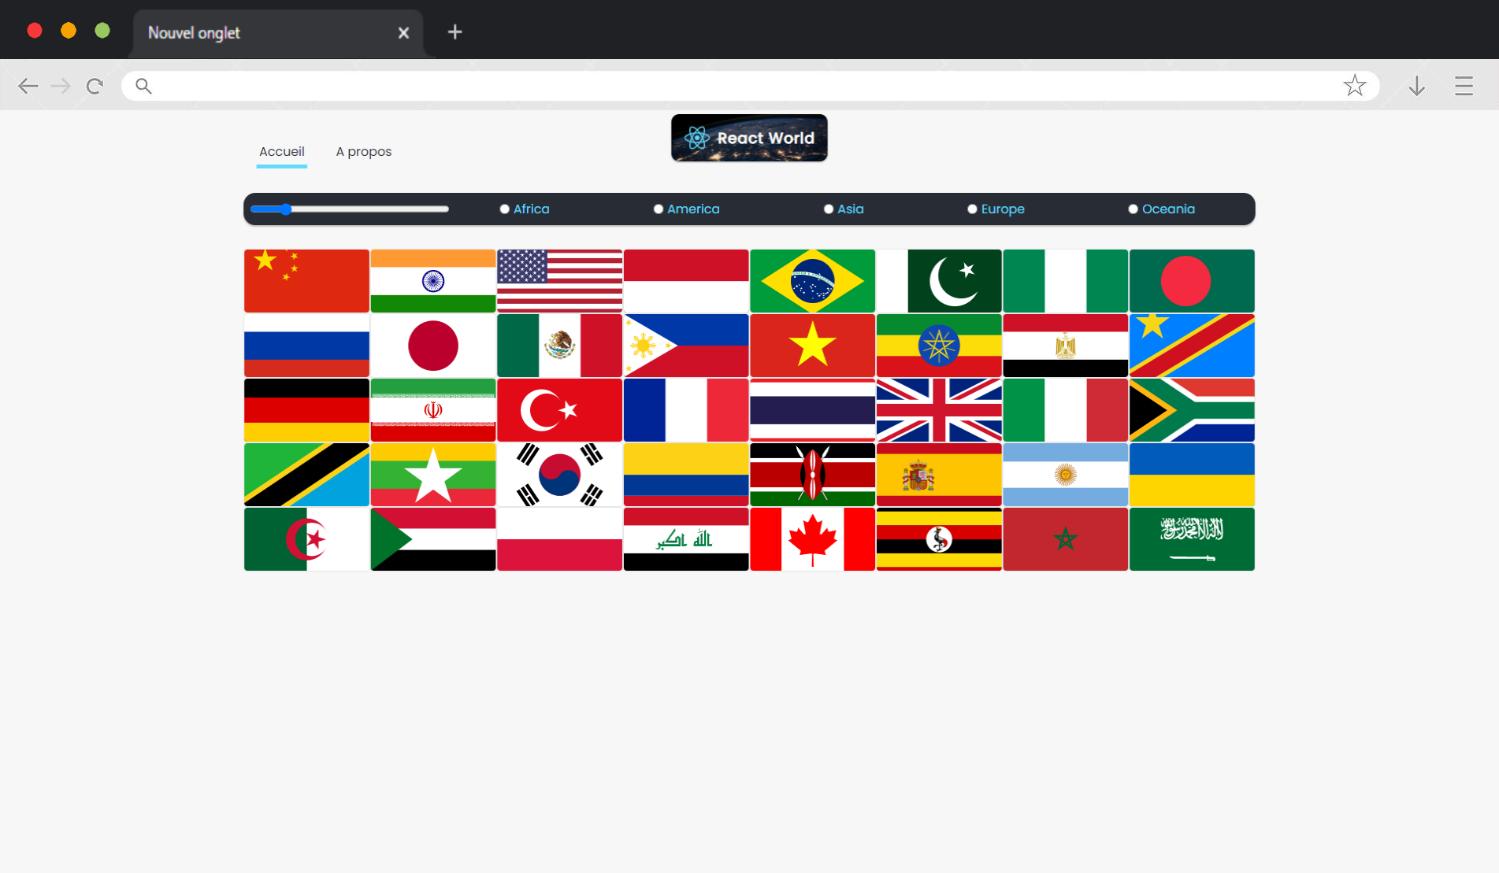Click the Brazil flag thumbnail
The image size is (1499, 873).
tap(812, 281)
